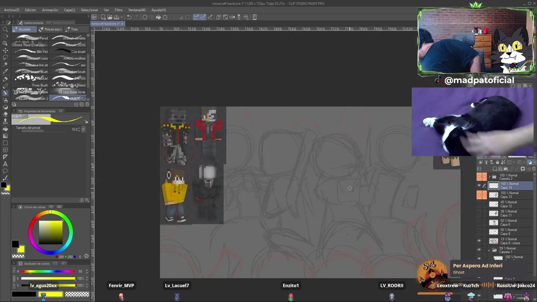The height and width of the screenshot is (302, 537).
Task: Choose the Bibi Pen brush
Action: [30, 52]
